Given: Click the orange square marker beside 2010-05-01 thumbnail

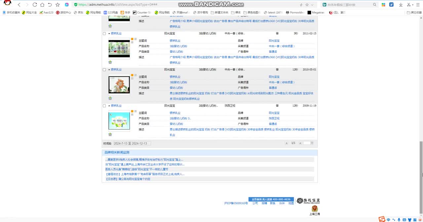Looking at the screenshot, I should pos(132,75).
